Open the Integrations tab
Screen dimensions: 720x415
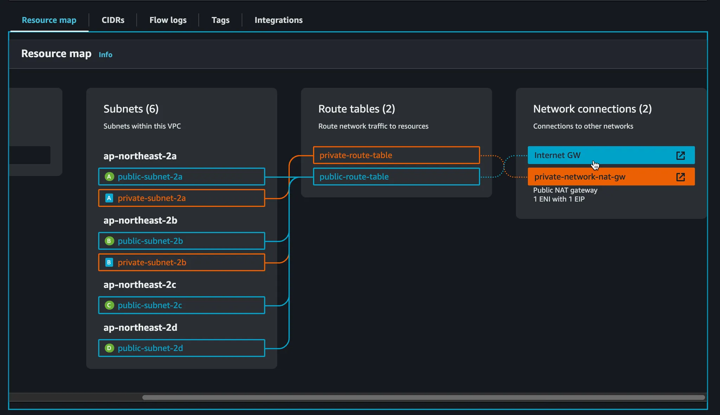[278, 20]
